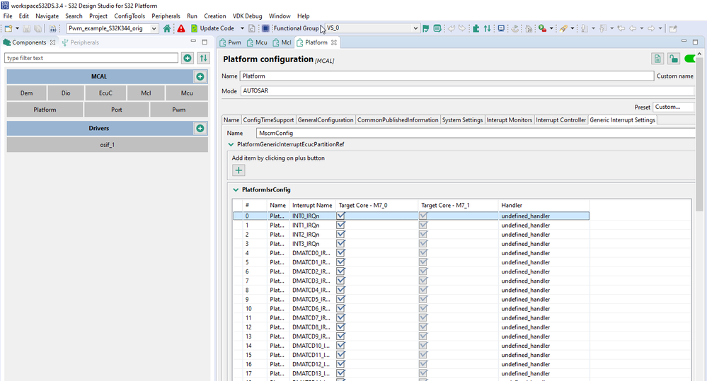
Task: Click the forward arrow navigation icon
Action: [651, 28]
